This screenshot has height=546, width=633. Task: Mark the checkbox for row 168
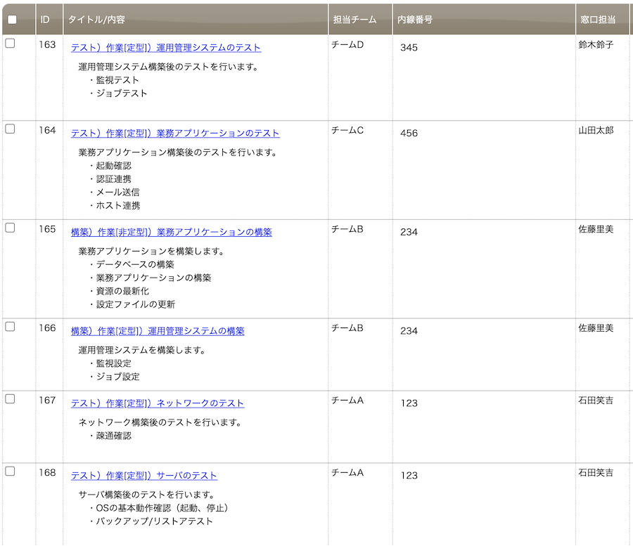tap(10, 471)
